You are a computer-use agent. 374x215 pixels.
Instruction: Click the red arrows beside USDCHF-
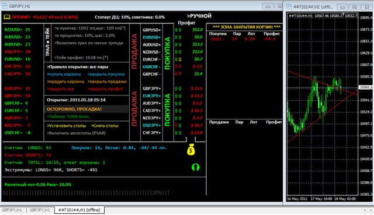[178, 66]
